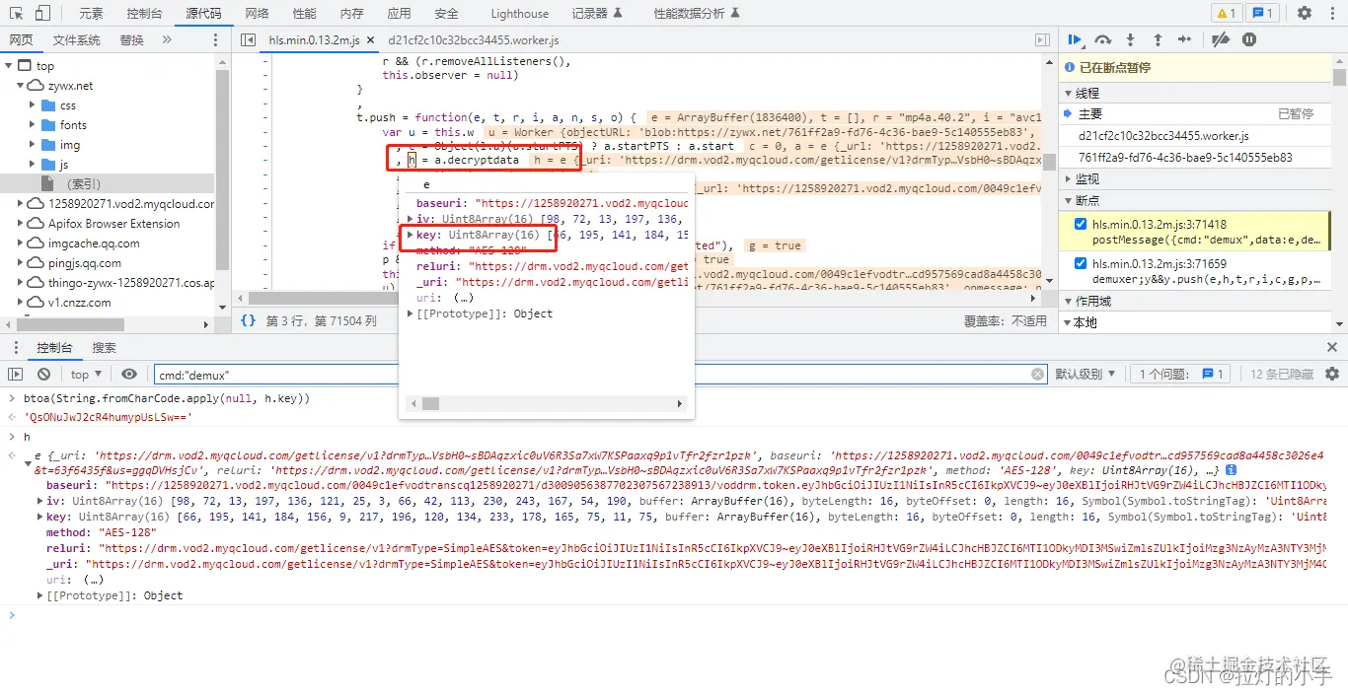This screenshot has height=695, width=1348.
Task: Show more navigator tabs chevron
Action: [x=166, y=39]
